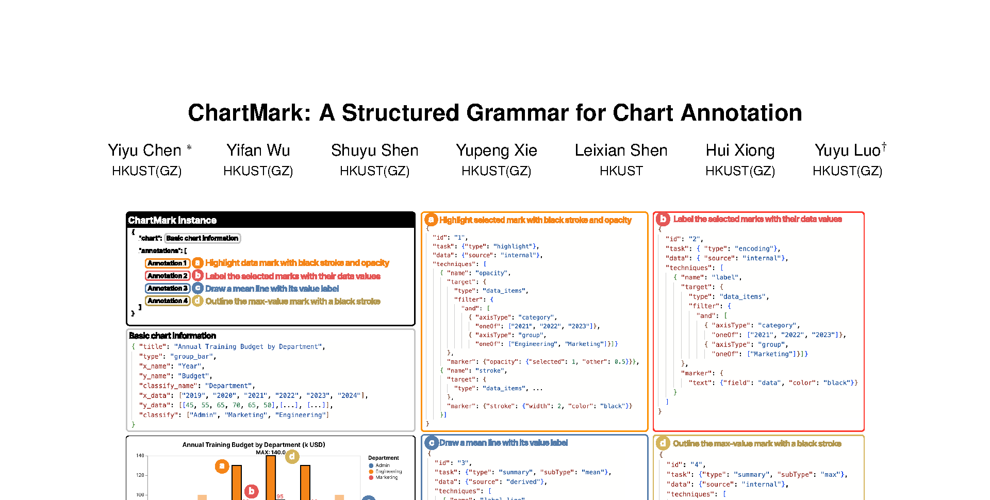Click orange 'a' icon in highlight code panel header

click(431, 220)
